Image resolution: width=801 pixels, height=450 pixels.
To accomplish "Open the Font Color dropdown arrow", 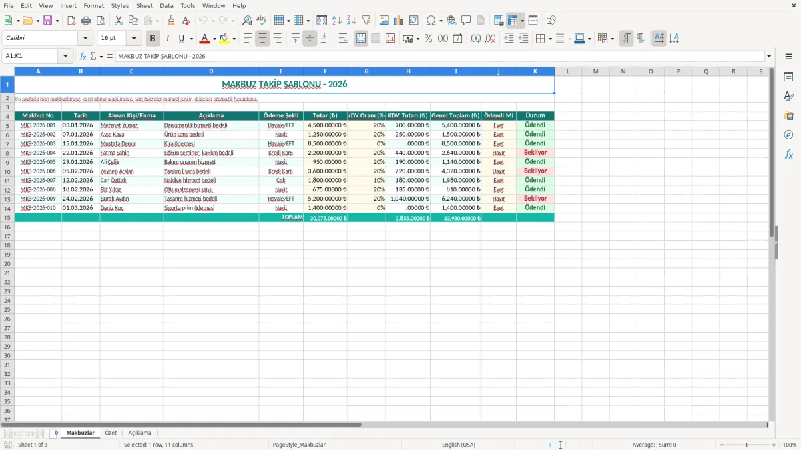I will 214,39.
